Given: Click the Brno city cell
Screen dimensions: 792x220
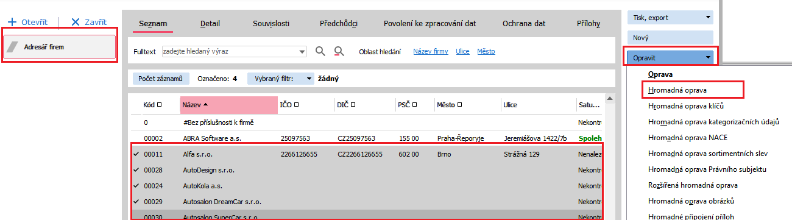Looking at the screenshot, I should (445, 154).
